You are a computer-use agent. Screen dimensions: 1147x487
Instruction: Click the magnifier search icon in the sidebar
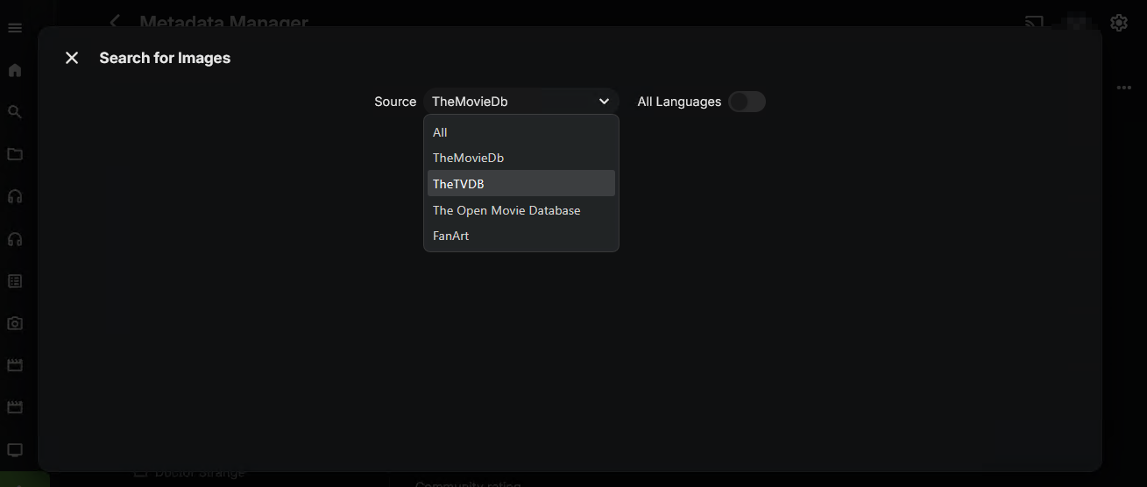(15, 112)
